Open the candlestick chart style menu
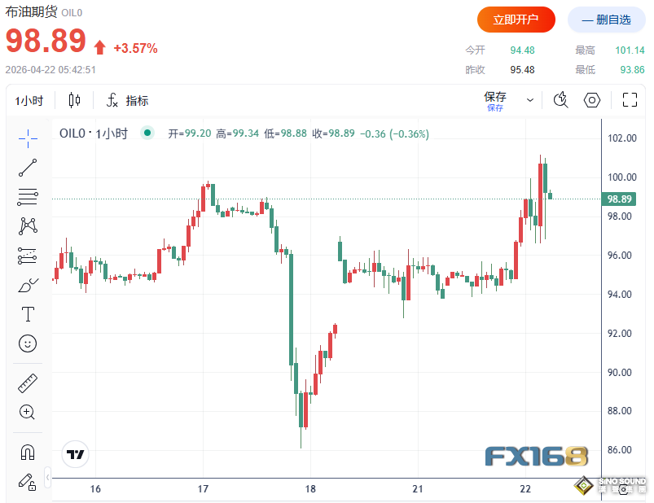The image size is (654, 503). [x=75, y=101]
